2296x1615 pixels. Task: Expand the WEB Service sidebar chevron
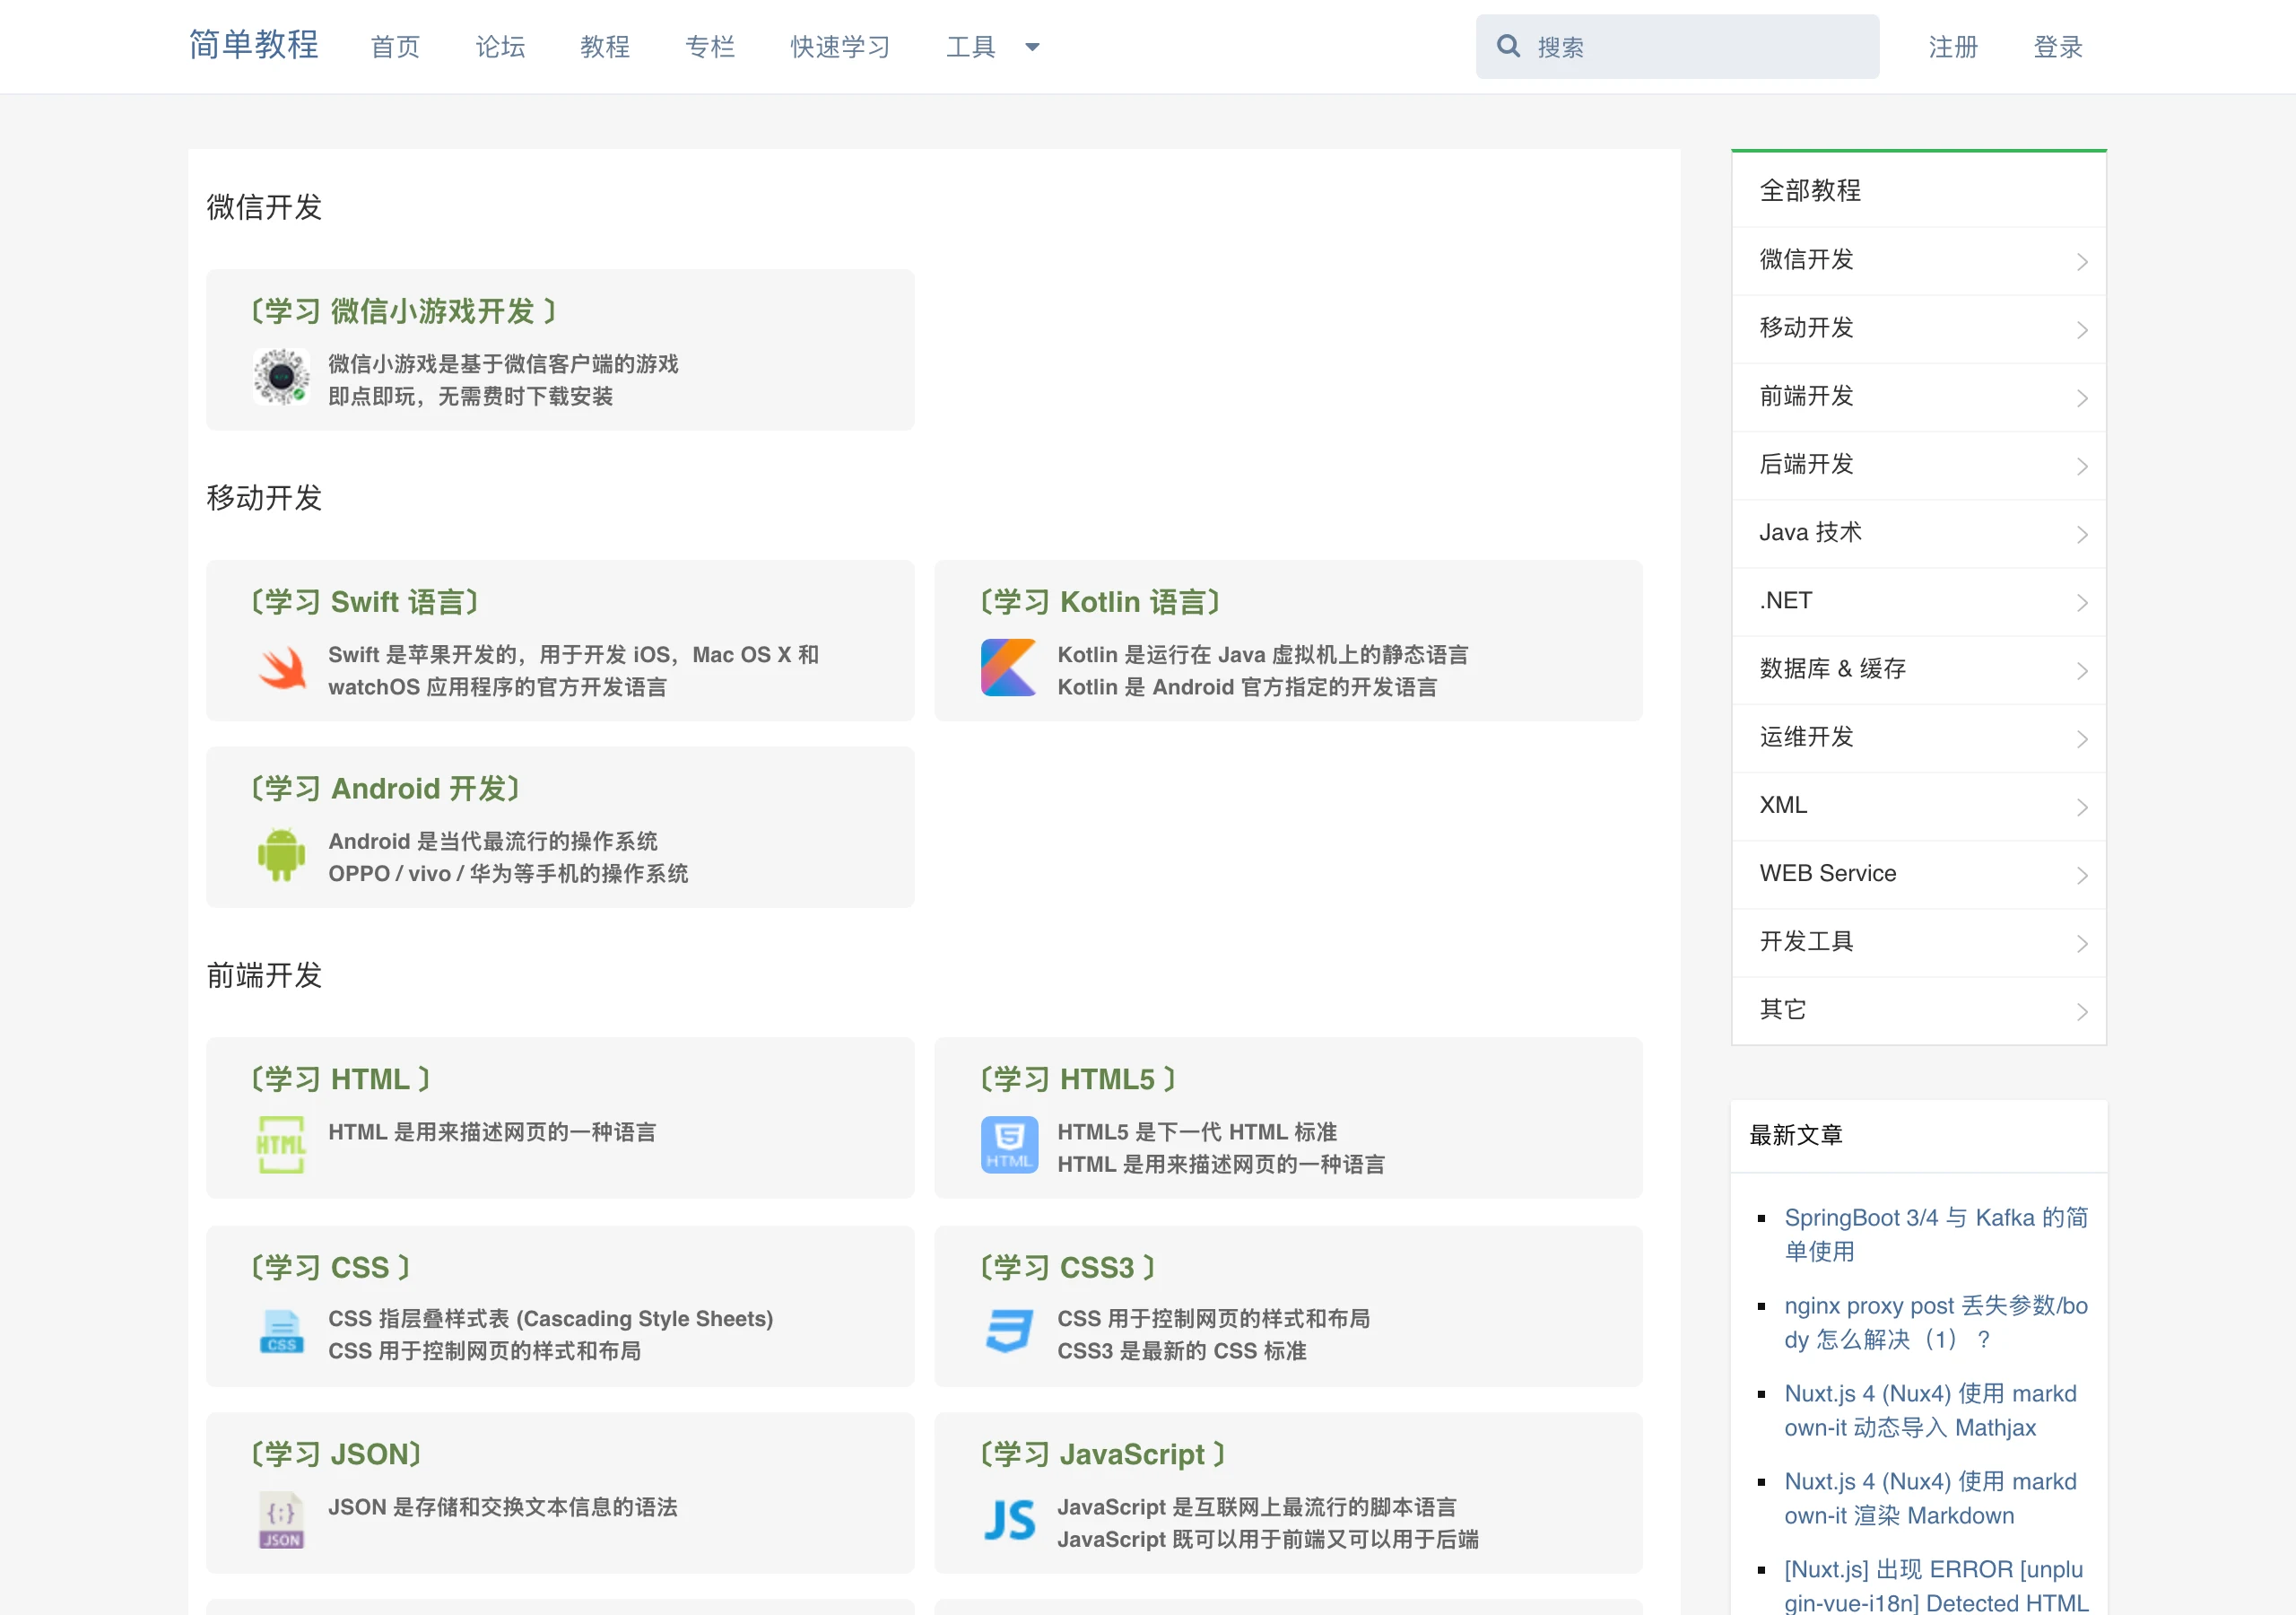point(2082,876)
